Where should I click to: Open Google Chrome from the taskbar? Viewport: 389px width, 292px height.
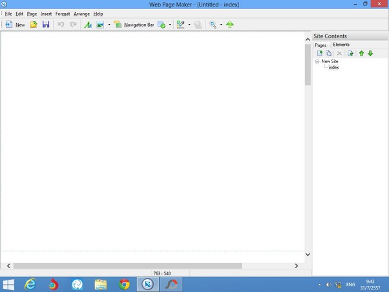(124, 284)
